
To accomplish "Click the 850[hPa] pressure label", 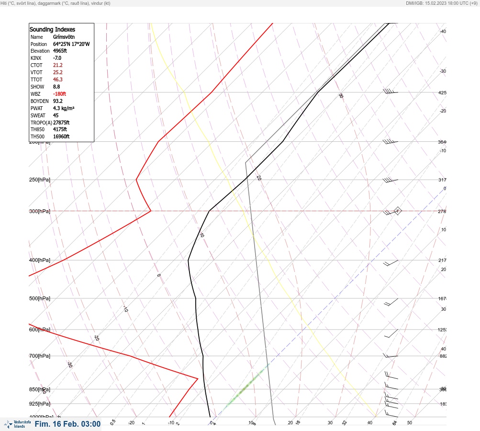I will click(x=40, y=389).
